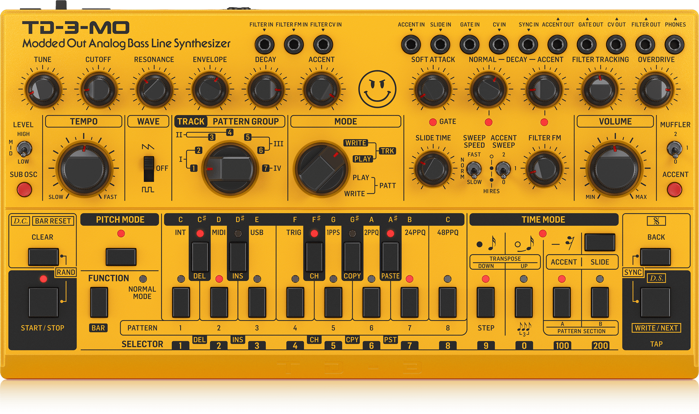This screenshot has height=414, width=699.
Task: Click the SOFT ATTACK knob
Action: click(x=433, y=90)
